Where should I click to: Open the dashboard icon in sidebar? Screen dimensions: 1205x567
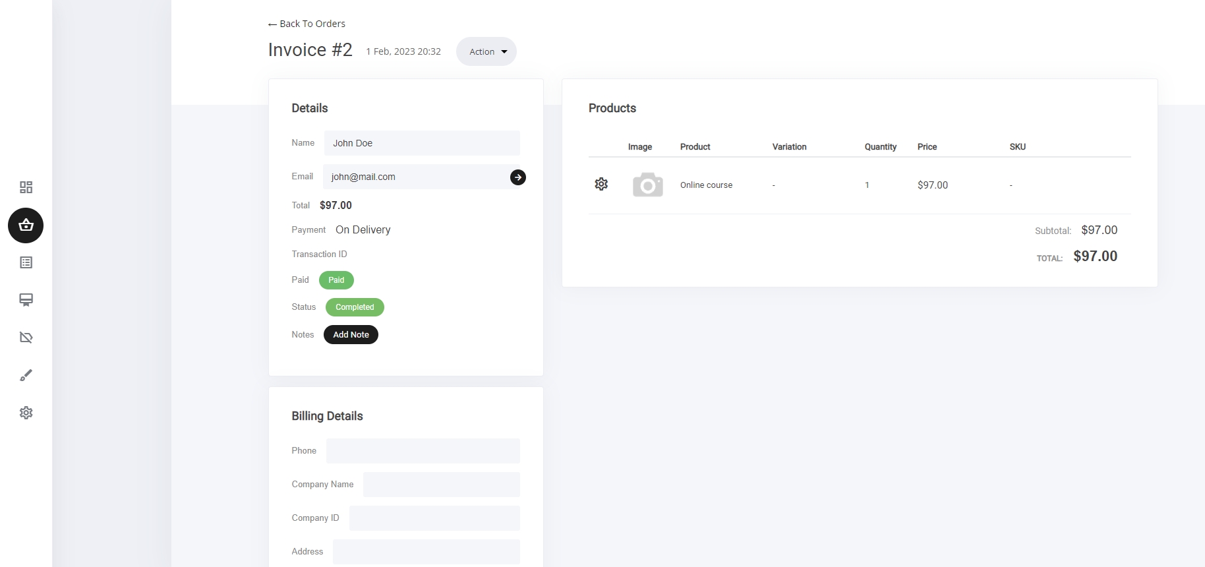click(x=26, y=187)
